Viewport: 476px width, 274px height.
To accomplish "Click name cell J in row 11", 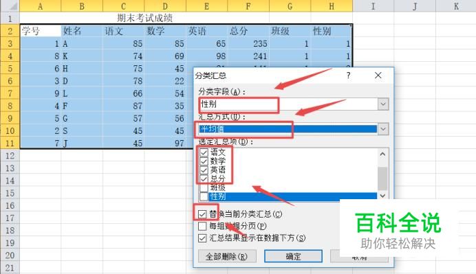I will click(x=82, y=143).
